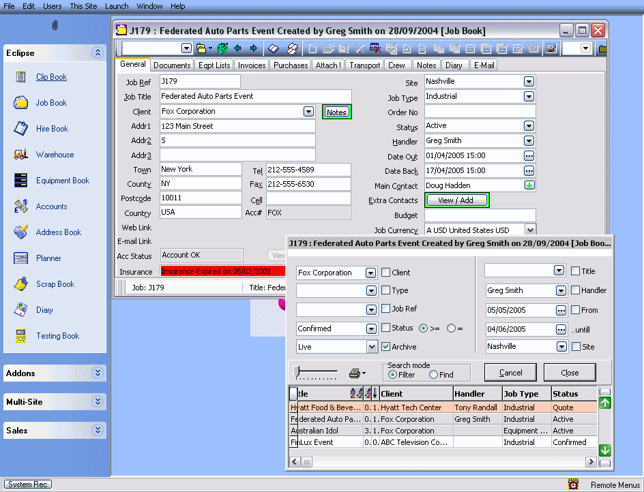
Task: Click the red-cross delete toolbar icon
Action: pyautogui.click(x=375, y=48)
